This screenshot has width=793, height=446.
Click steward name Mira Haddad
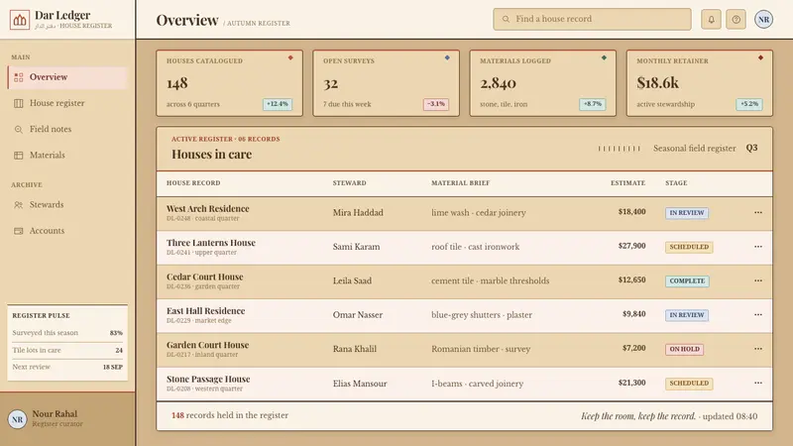(358, 213)
